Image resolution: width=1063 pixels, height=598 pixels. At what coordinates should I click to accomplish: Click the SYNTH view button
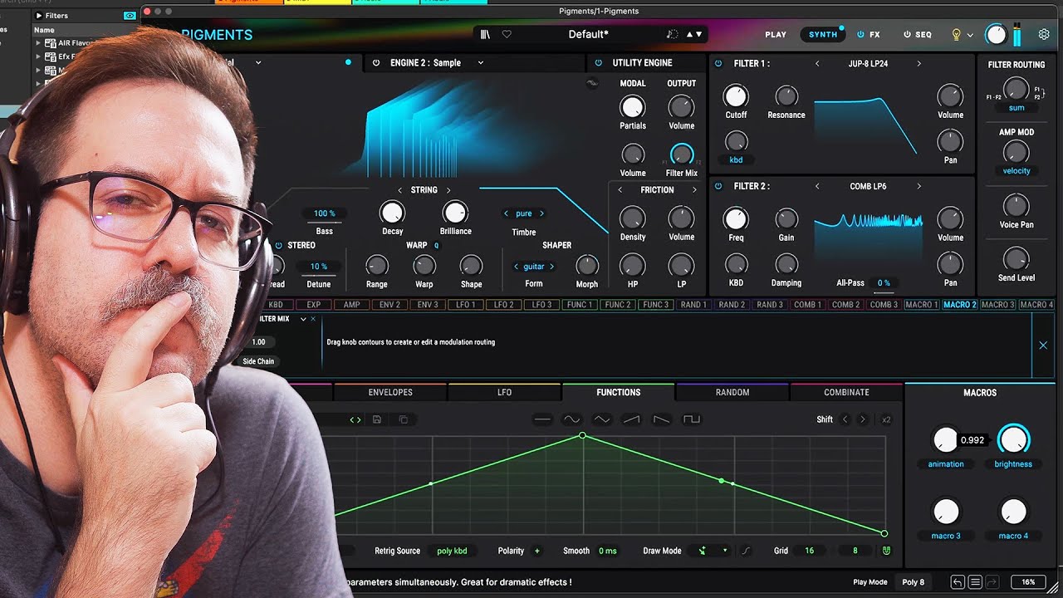click(823, 35)
